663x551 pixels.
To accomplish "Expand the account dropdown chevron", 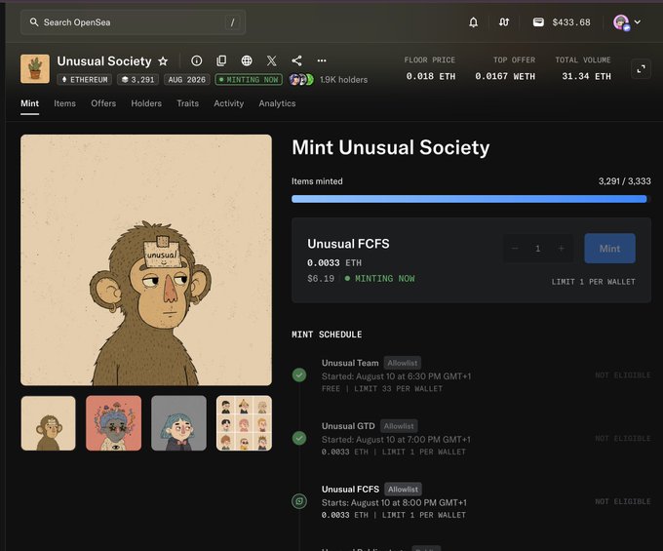I will click(638, 22).
